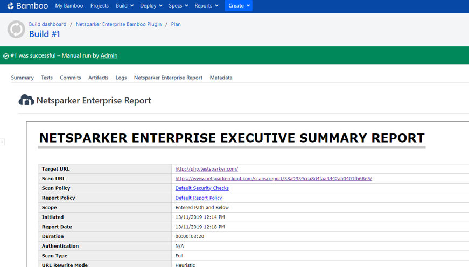Click the 'Report Policy' row label
The image size is (469, 267).
coord(58,198)
